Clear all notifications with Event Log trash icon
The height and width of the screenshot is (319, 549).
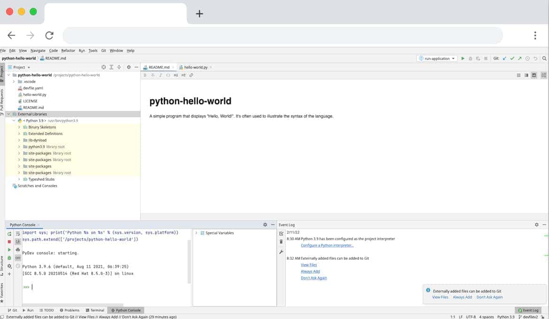(281, 242)
